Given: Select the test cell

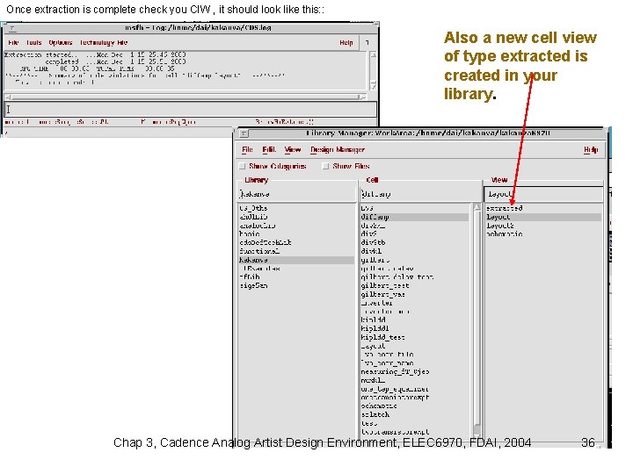Looking at the screenshot, I should point(369,423).
